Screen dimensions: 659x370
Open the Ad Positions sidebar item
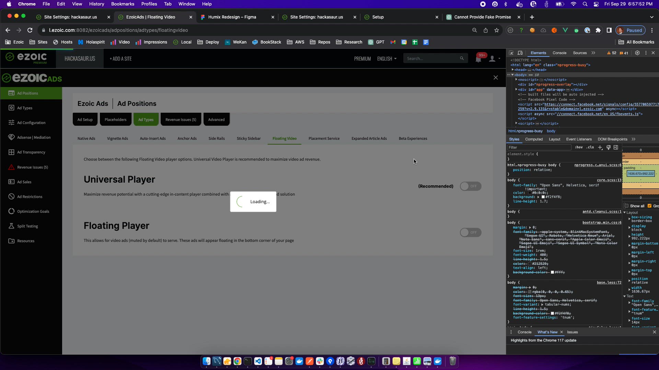point(31,93)
